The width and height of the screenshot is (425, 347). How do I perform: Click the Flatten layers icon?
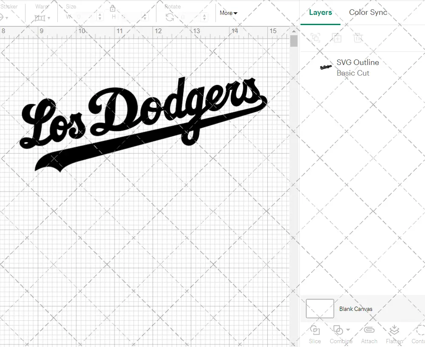pos(394,330)
